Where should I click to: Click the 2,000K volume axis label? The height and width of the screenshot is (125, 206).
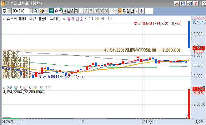pyautogui.click(x=199, y=104)
